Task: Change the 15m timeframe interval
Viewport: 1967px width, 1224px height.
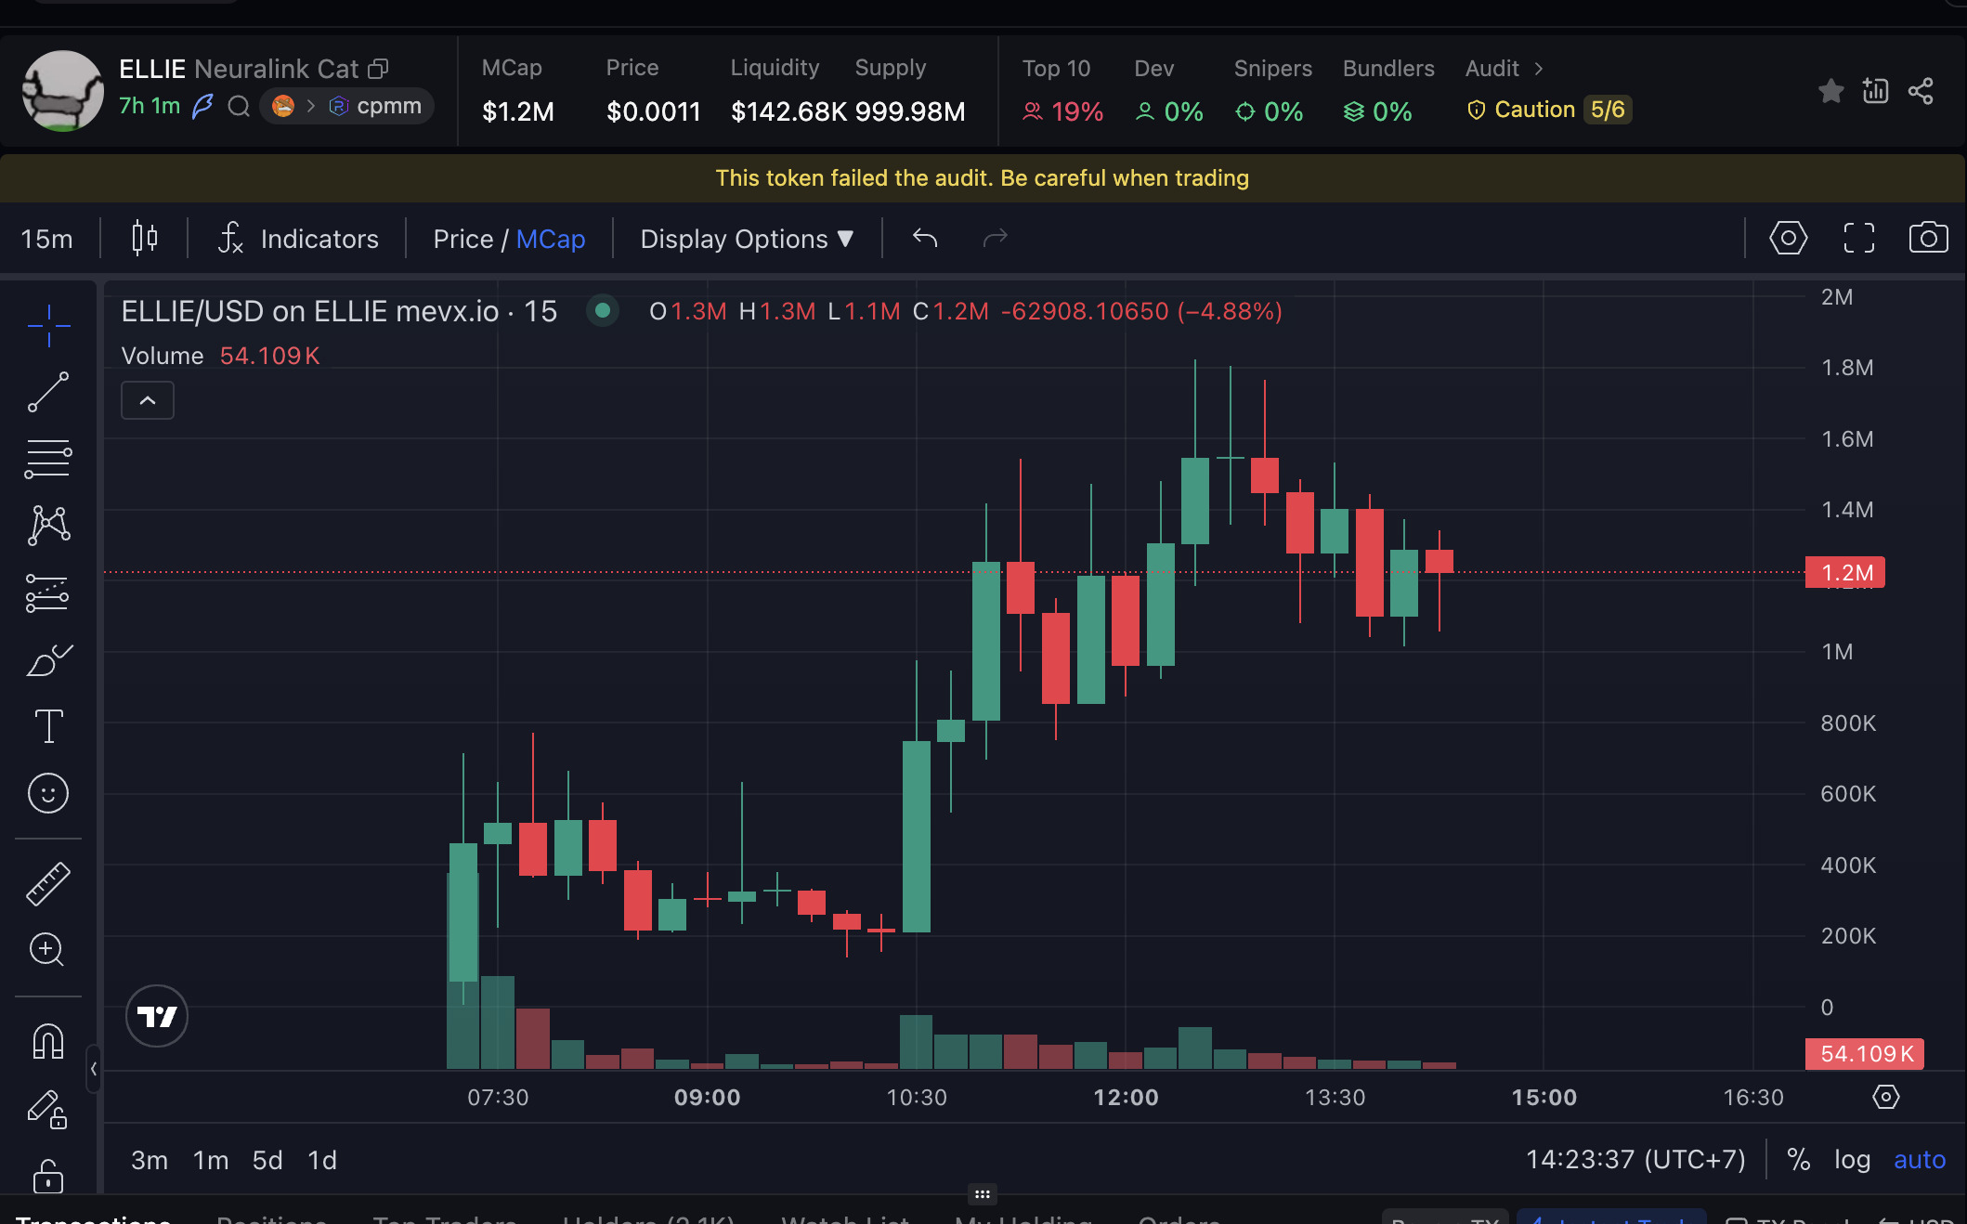Action: tap(47, 239)
